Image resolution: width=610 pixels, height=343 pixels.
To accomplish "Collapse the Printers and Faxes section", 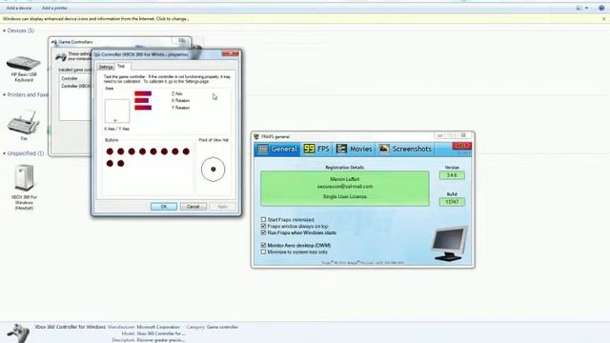I will [4, 94].
